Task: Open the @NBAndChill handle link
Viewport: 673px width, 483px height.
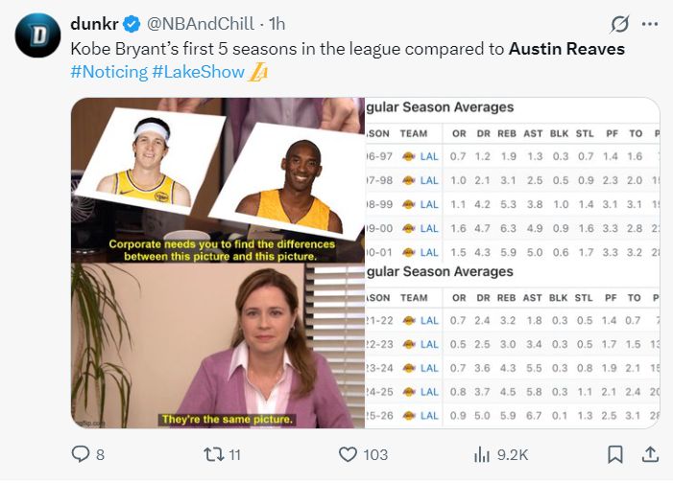Action: tap(199, 23)
